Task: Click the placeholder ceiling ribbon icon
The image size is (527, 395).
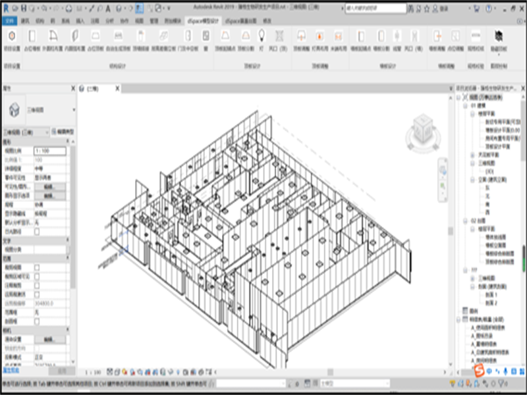Action: pyautogui.click(x=96, y=36)
